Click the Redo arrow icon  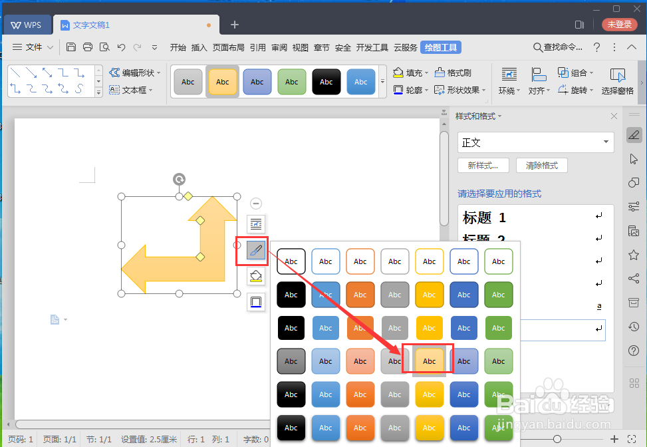[138, 47]
